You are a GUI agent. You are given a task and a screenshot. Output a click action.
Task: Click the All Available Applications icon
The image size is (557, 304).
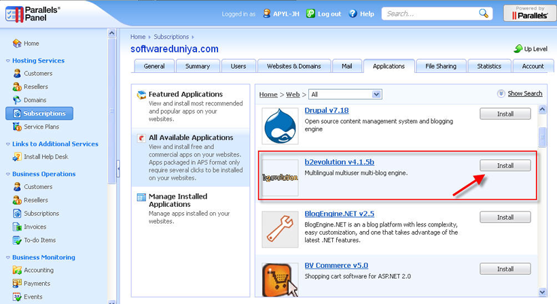coord(141,138)
